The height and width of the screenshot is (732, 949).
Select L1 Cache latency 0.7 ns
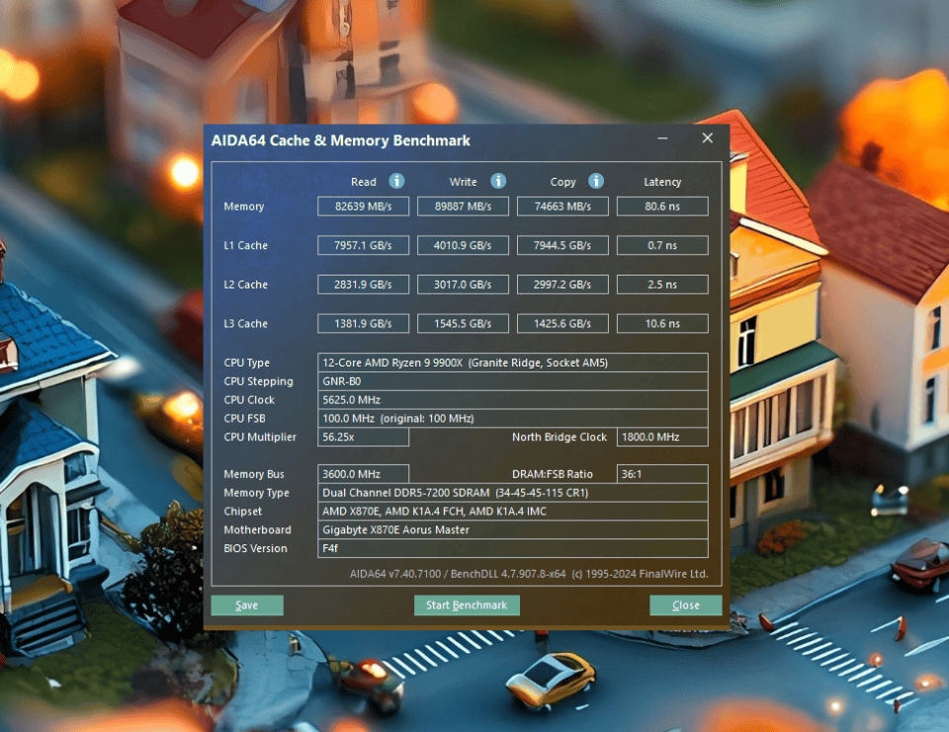point(662,245)
